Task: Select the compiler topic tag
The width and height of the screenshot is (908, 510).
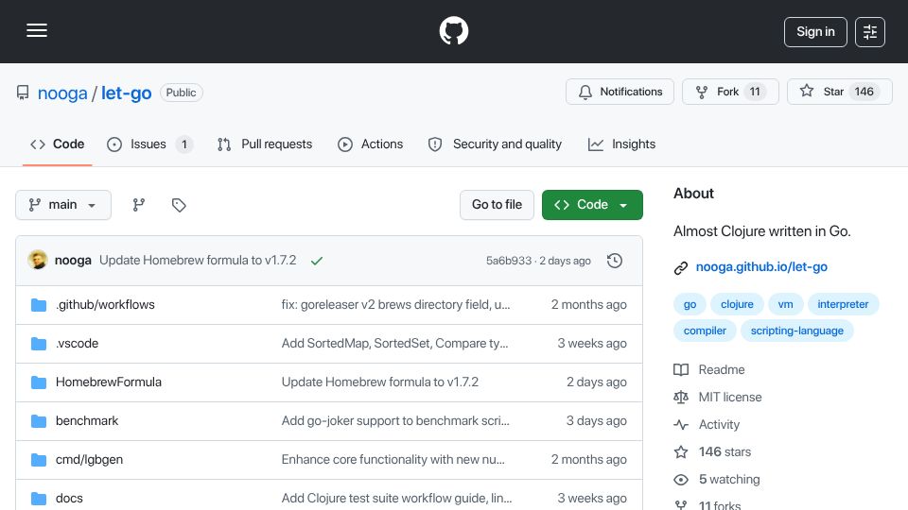Action: tap(705, 331)
